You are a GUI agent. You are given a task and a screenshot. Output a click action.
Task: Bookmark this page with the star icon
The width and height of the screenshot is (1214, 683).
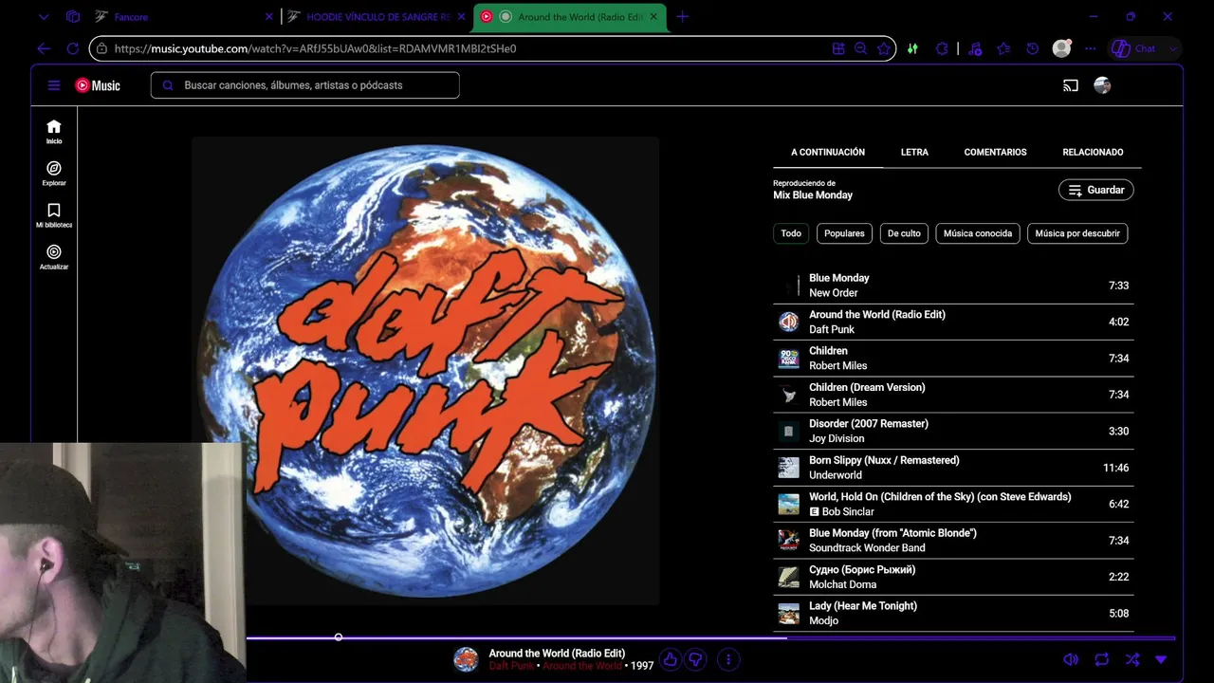[x=884, y=48]
